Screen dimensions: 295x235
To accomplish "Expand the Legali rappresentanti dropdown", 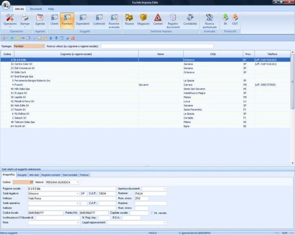I will 165,223.
